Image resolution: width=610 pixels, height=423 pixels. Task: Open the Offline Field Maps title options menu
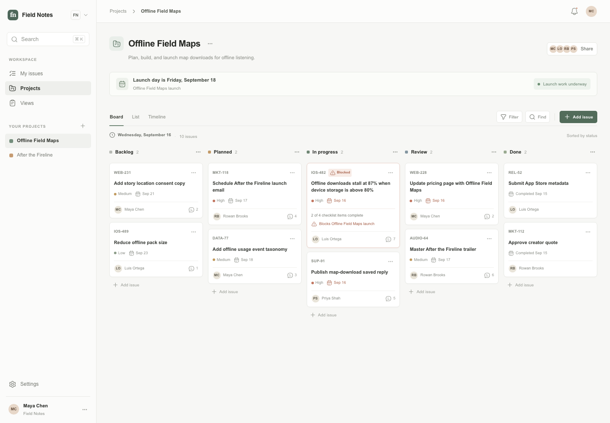[210, 44]
